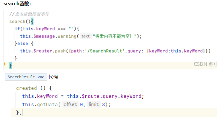Screen dimensions: 217x119
Task: Click the '/SearchResult' path string
Action: (x=105, y=51)
